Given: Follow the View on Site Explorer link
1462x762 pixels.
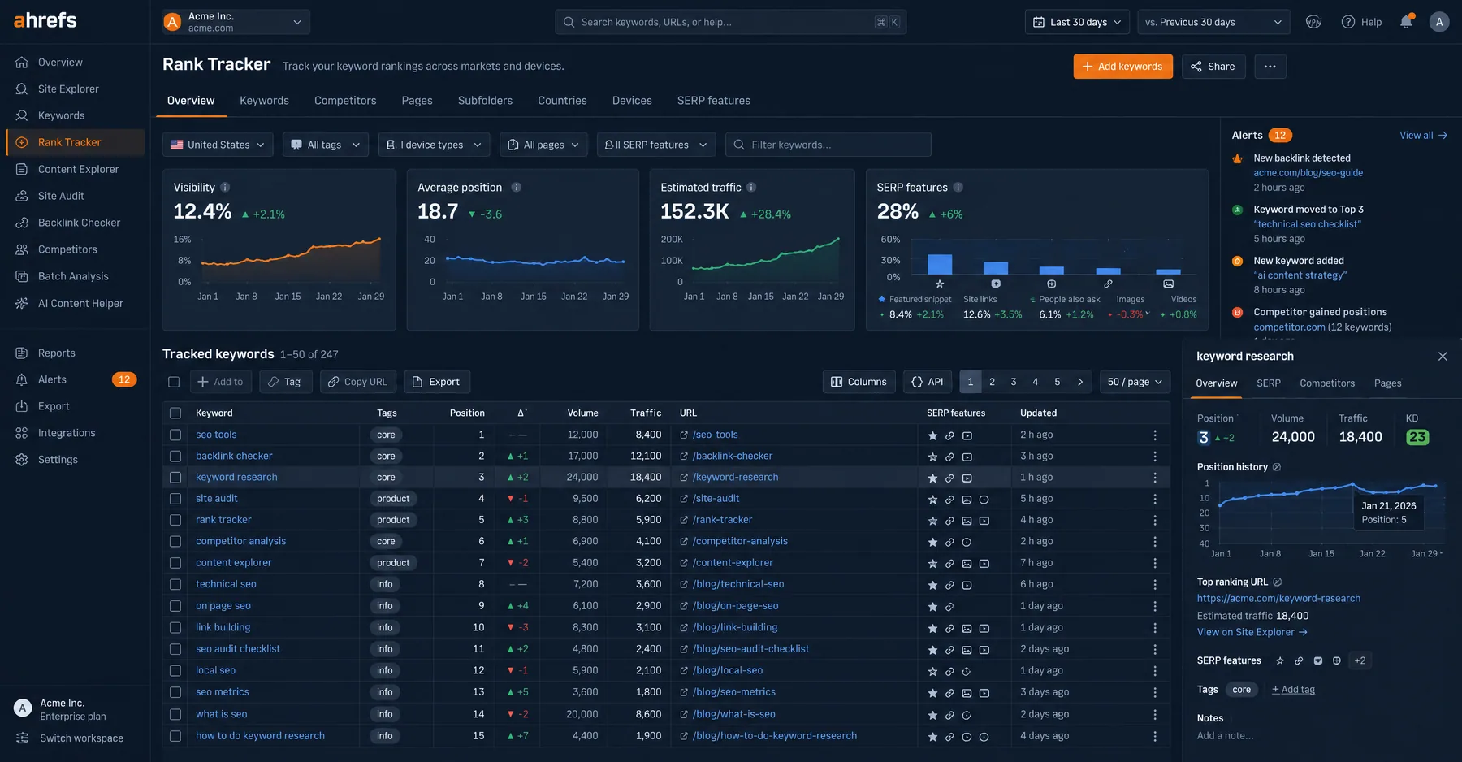Looking at the screenshot, I should click(x=1252, y=633).
